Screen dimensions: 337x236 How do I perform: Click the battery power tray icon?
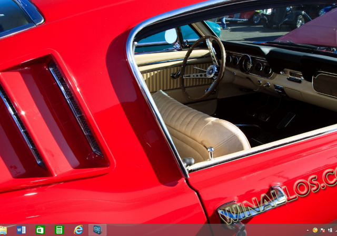tap(330, 230)
